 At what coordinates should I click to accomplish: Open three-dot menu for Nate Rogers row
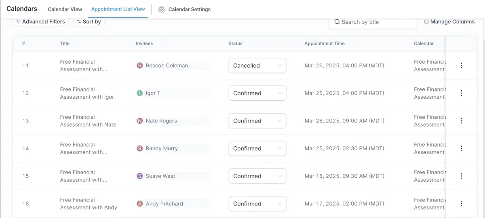461,121
